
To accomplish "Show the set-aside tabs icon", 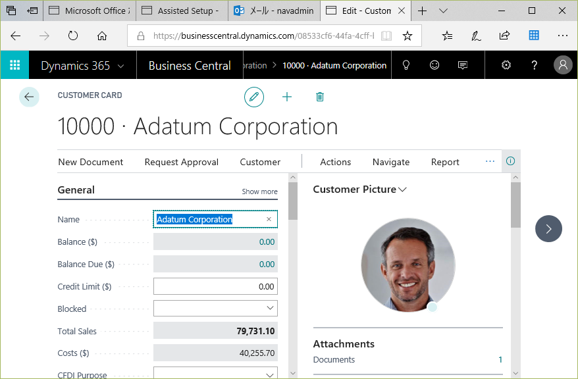I will (11, 11).
